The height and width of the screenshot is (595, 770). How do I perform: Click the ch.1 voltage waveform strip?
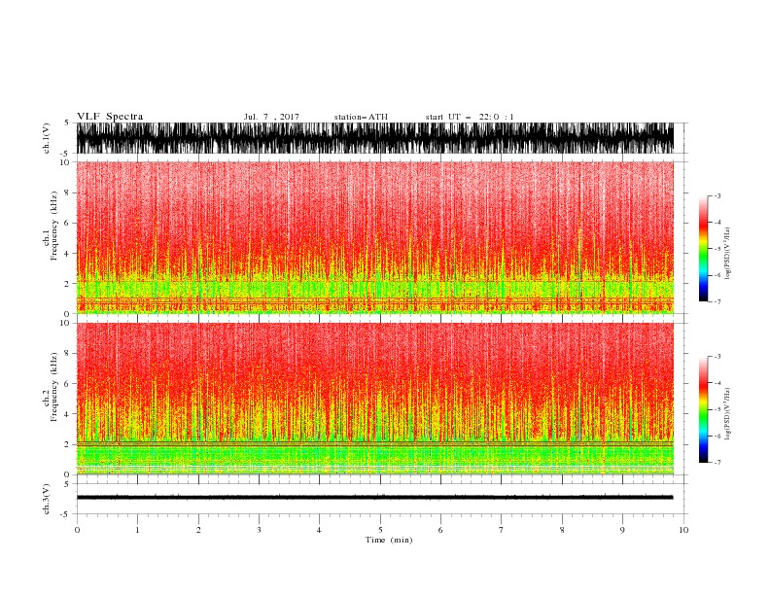pos(375,138)
